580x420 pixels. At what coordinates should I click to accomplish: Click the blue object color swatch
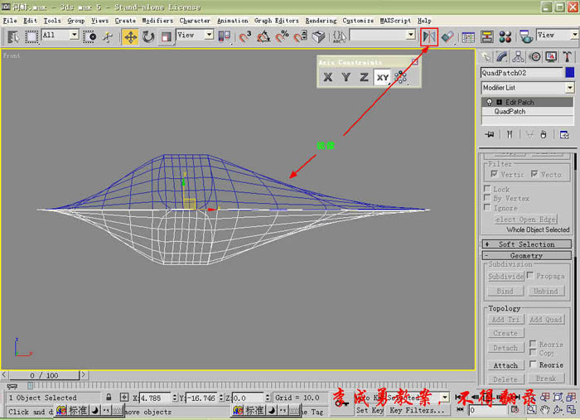[x=570, y=72]
